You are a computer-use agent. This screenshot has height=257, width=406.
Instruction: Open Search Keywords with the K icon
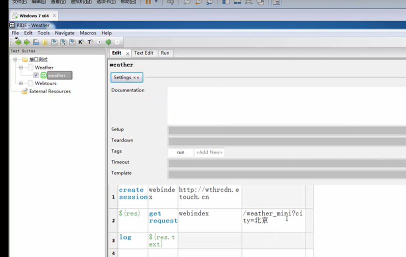(x=81, y=42)
